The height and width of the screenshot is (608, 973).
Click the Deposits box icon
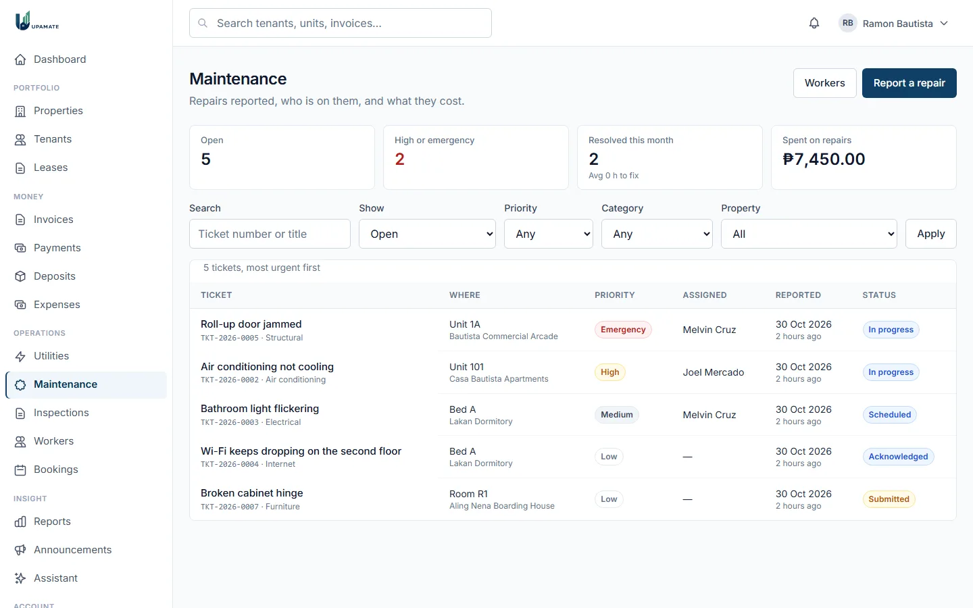coord(20,276)
